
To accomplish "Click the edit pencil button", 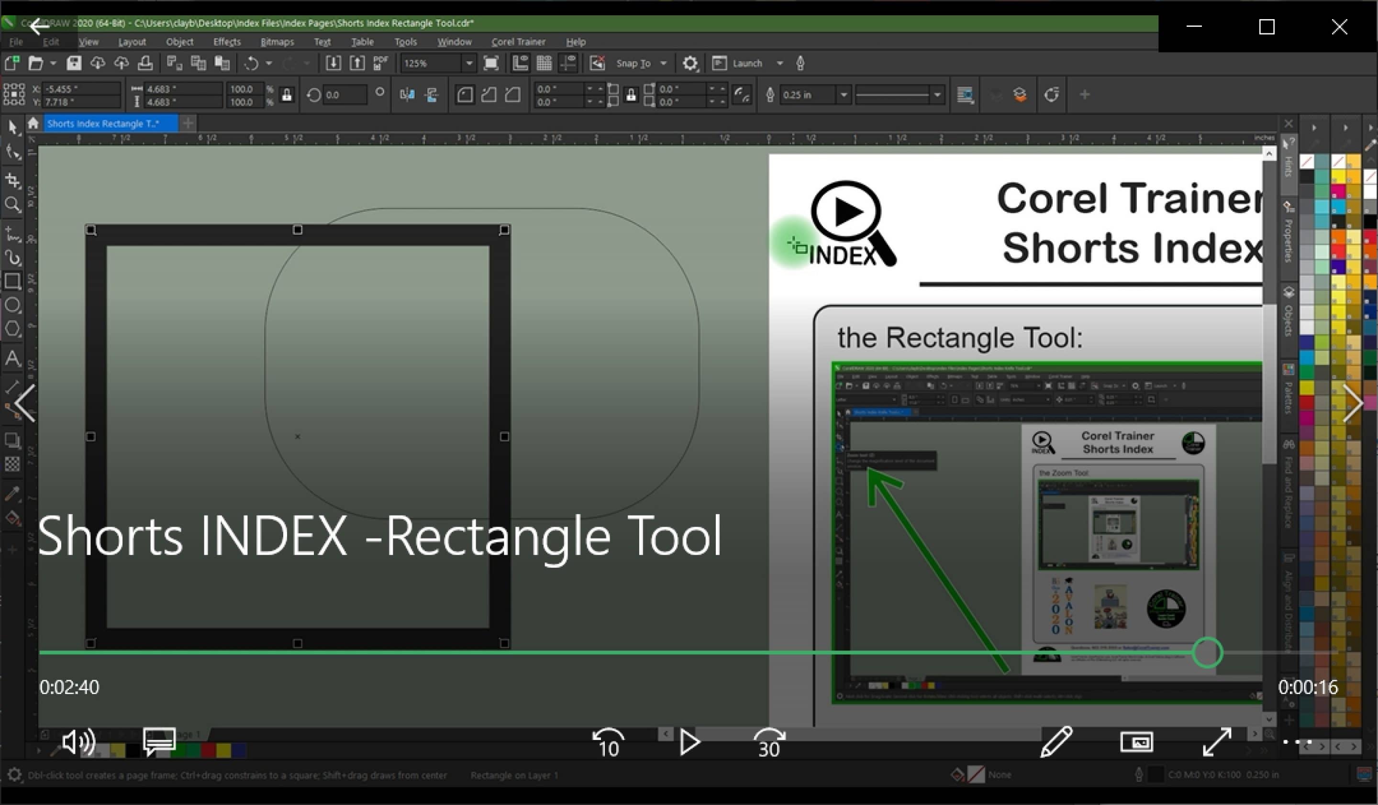I will point(1056,742).
